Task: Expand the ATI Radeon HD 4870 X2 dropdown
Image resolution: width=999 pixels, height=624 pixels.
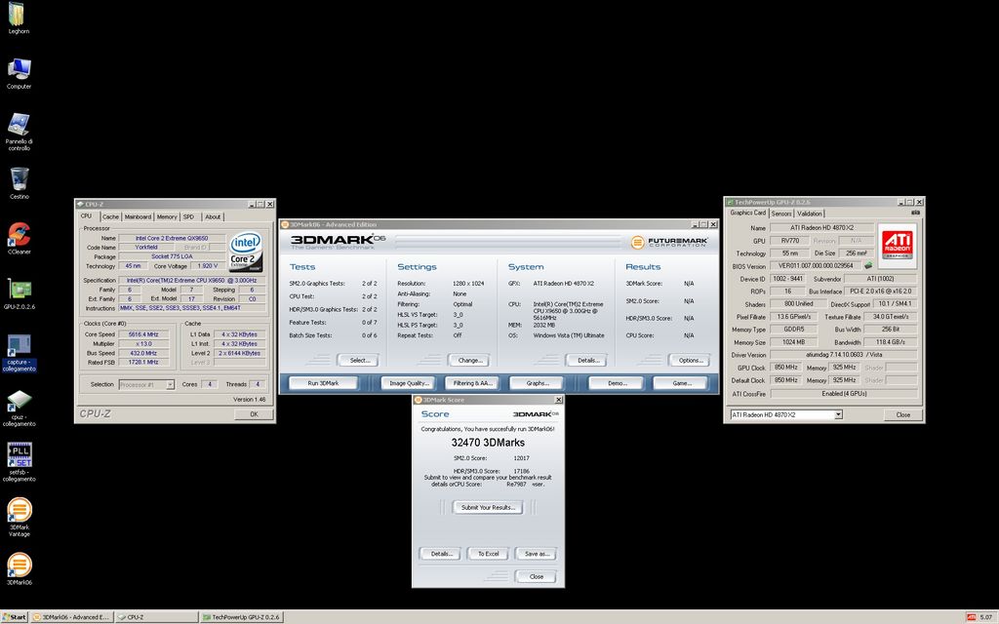Action: click(x=838, y=414)
